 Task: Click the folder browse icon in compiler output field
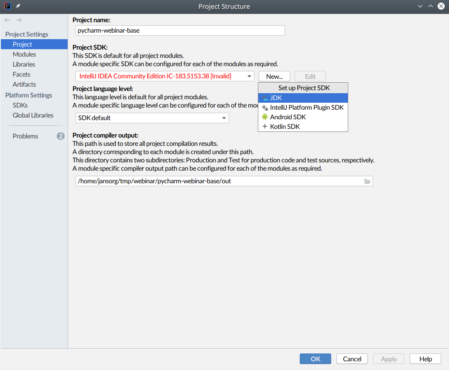[x=367, y=181]
